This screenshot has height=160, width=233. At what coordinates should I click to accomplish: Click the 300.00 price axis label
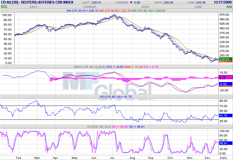[224, 47]
